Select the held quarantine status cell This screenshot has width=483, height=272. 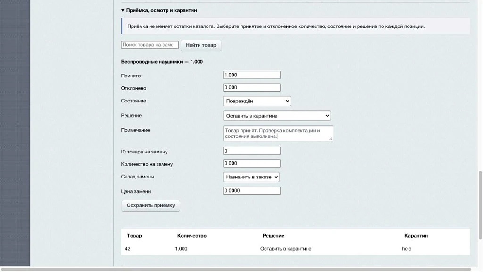tap(407, 249)
